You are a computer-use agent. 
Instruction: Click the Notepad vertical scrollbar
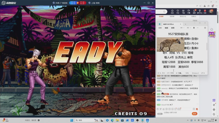tap(207, 46)
